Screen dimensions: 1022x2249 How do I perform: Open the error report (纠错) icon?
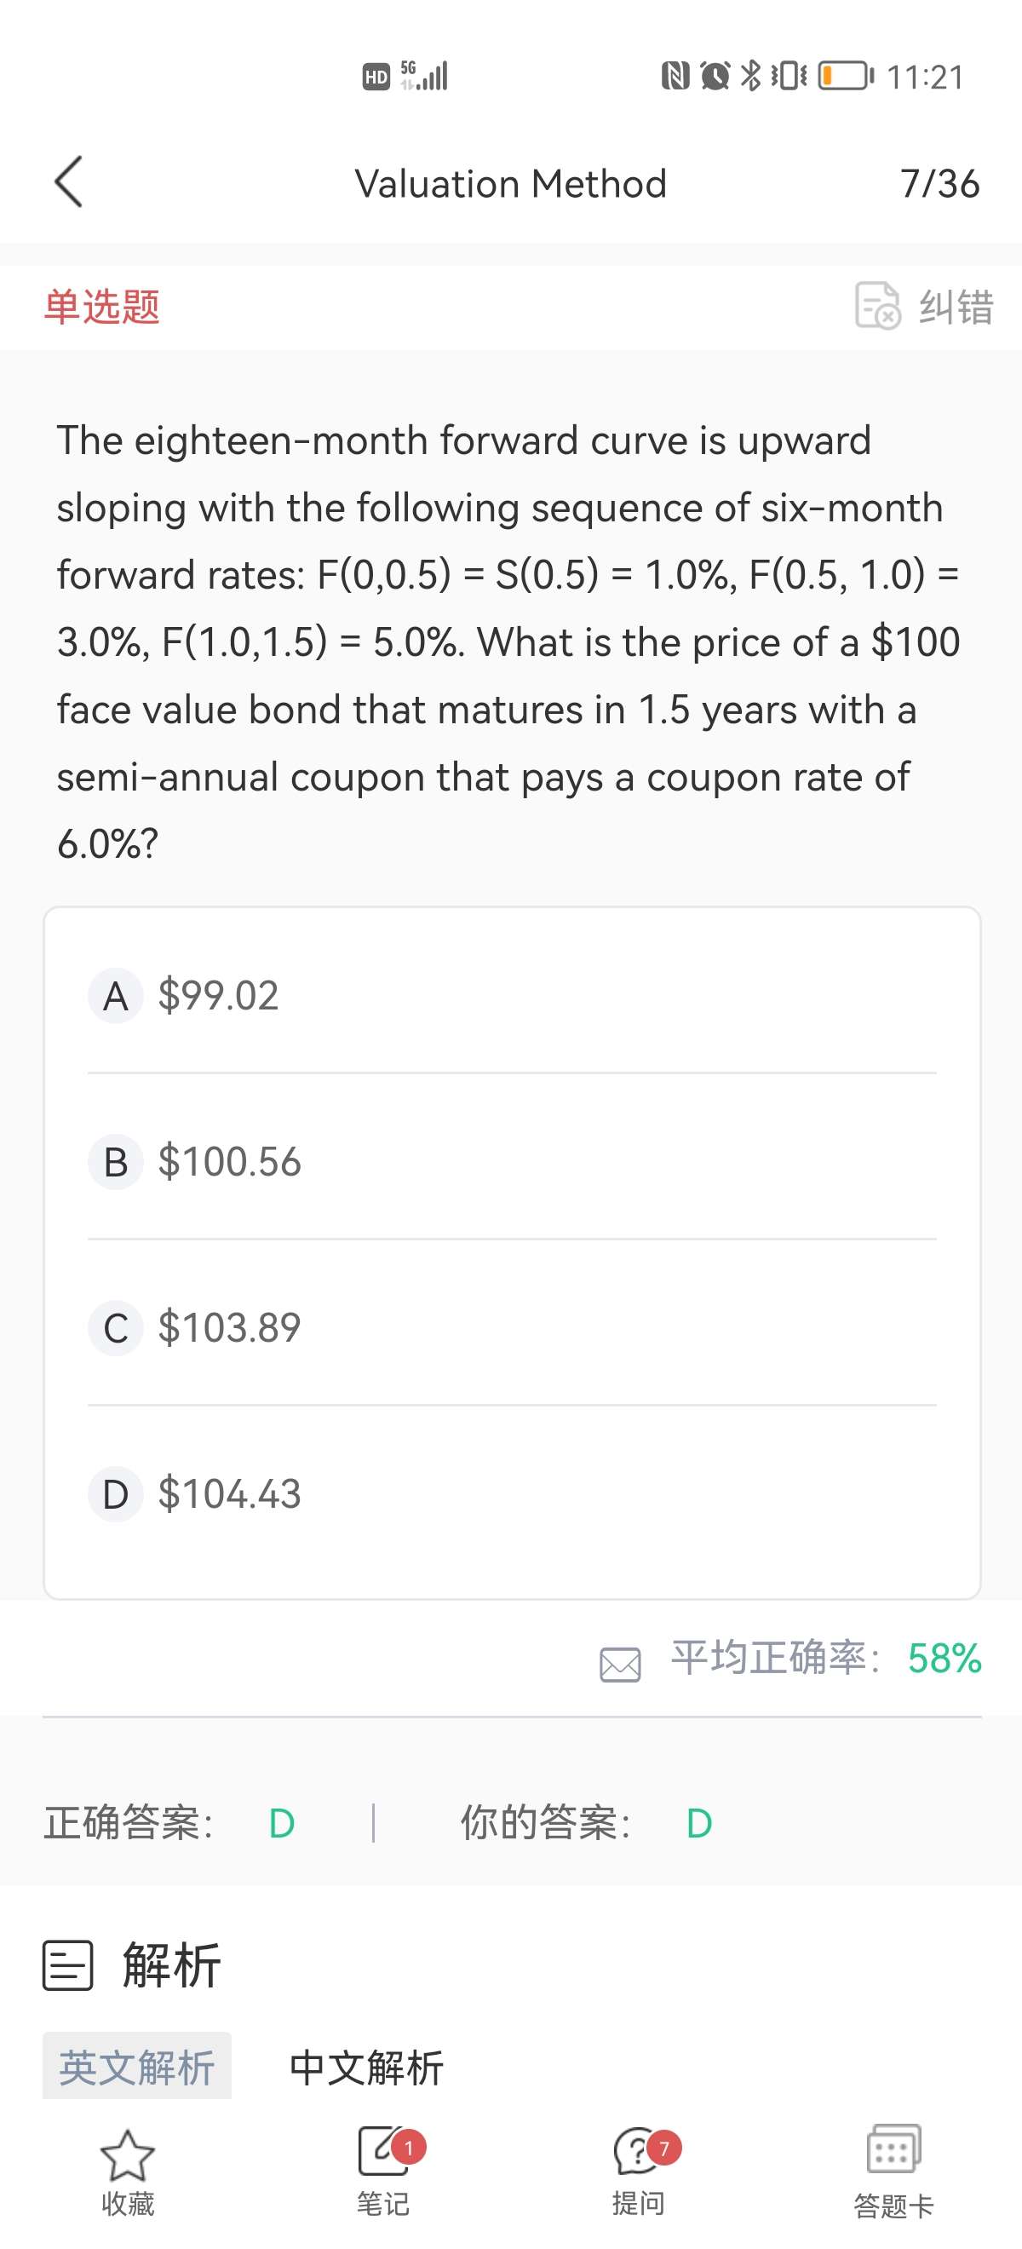pyautogui.click(x=876, y=306)
